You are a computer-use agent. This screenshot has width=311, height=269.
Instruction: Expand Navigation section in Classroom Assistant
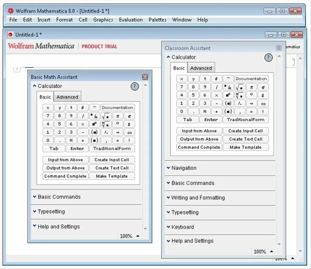(168, 168)
